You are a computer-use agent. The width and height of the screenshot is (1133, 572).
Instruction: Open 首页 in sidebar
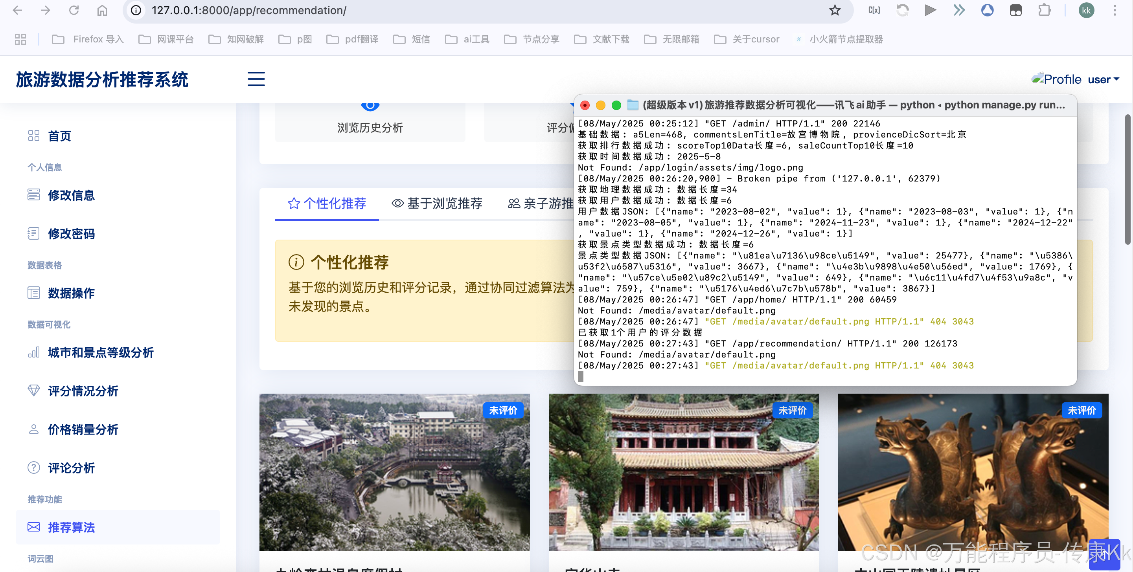[59, 136]
